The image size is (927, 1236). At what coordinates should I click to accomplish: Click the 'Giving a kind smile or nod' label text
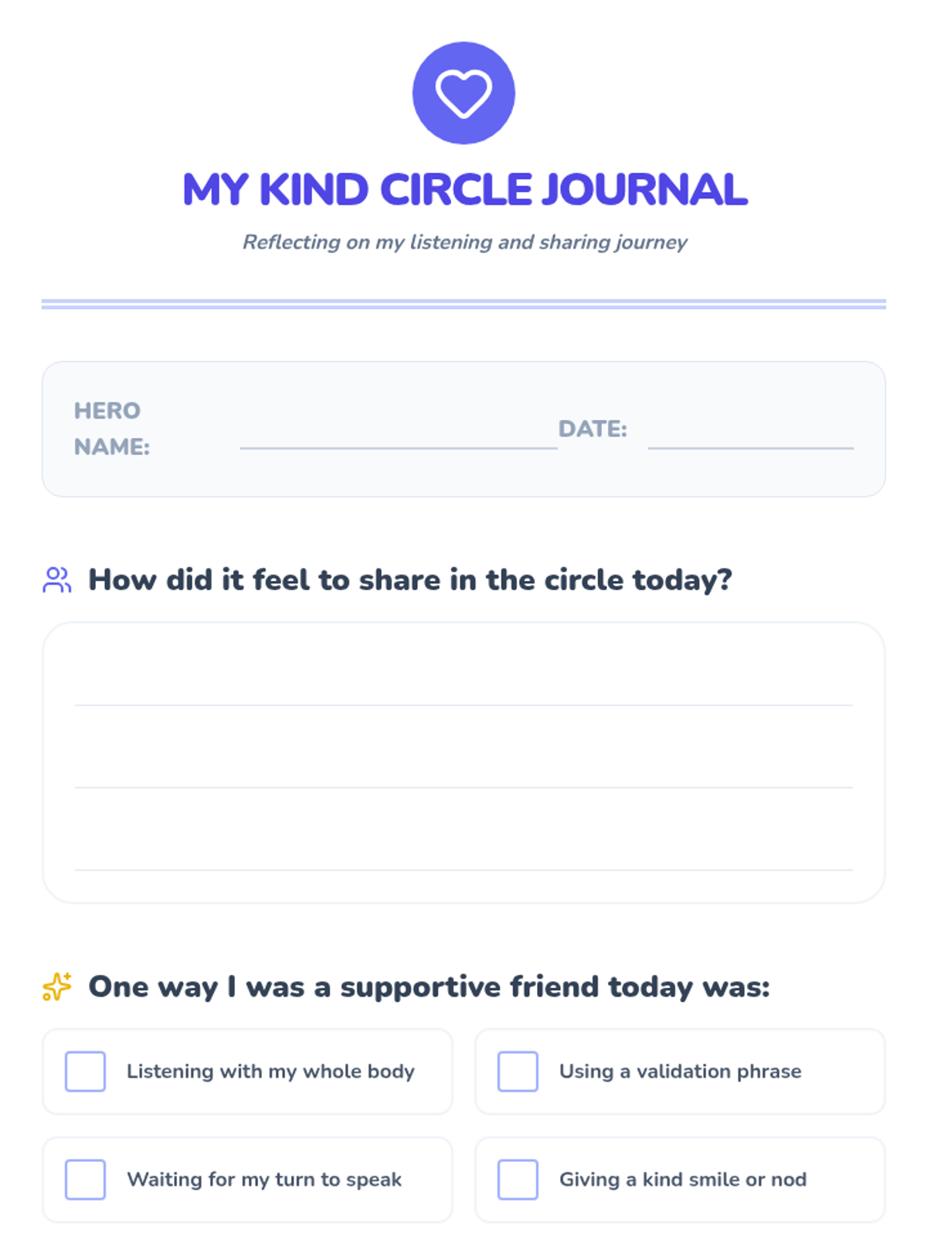[x=683, y=1180]
